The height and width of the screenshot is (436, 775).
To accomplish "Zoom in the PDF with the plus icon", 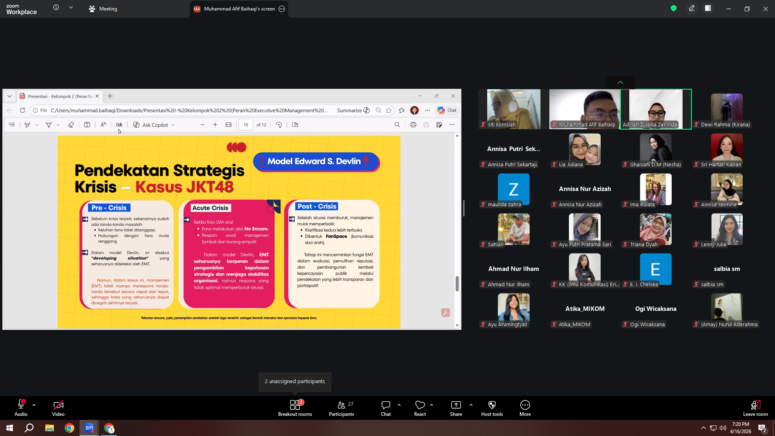I will pos(215,125).
